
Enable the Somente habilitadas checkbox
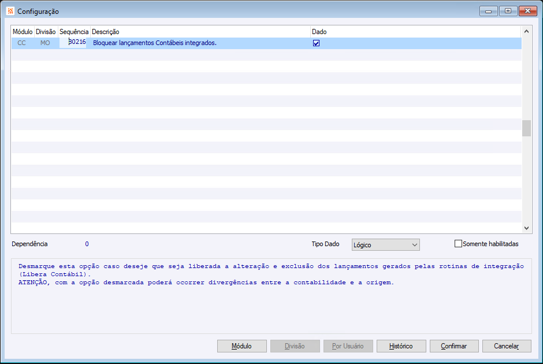click(x=458, y=243)
